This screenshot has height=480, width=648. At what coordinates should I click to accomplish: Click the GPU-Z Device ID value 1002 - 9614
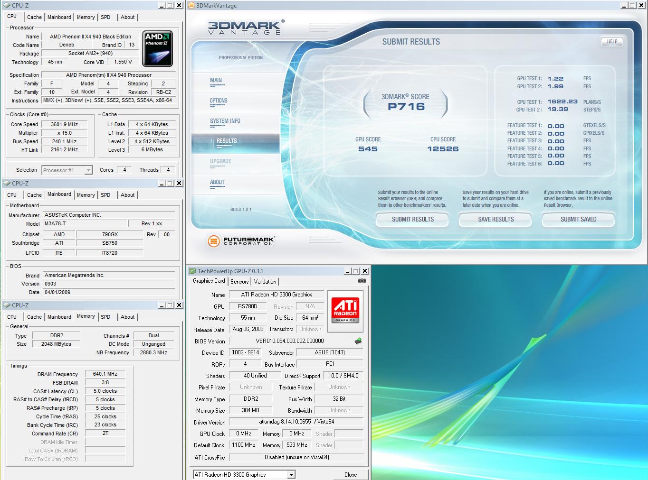coord(245,352)
